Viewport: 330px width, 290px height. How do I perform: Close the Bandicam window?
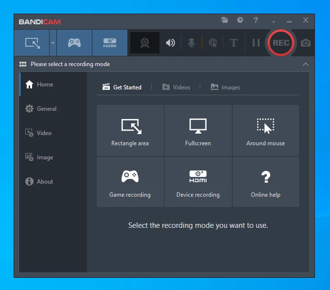point(306,20)
